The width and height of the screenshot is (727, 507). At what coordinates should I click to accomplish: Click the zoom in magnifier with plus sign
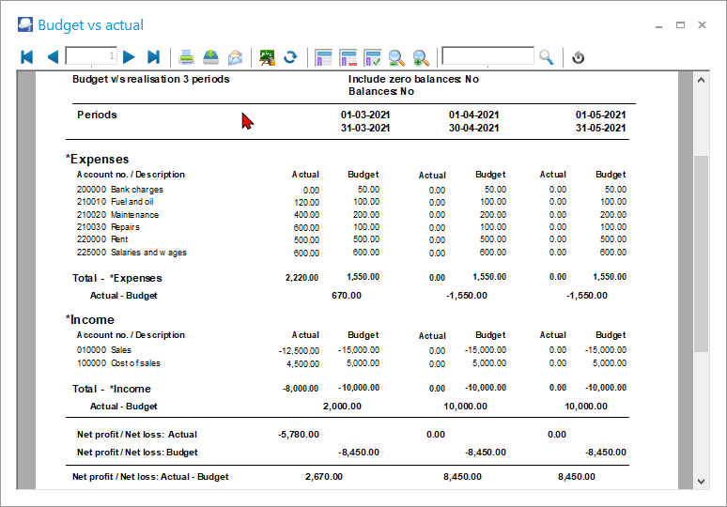421,57
